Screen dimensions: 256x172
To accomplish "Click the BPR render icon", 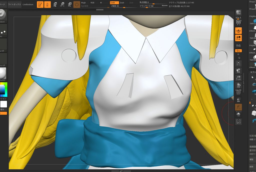I will 238,13.
